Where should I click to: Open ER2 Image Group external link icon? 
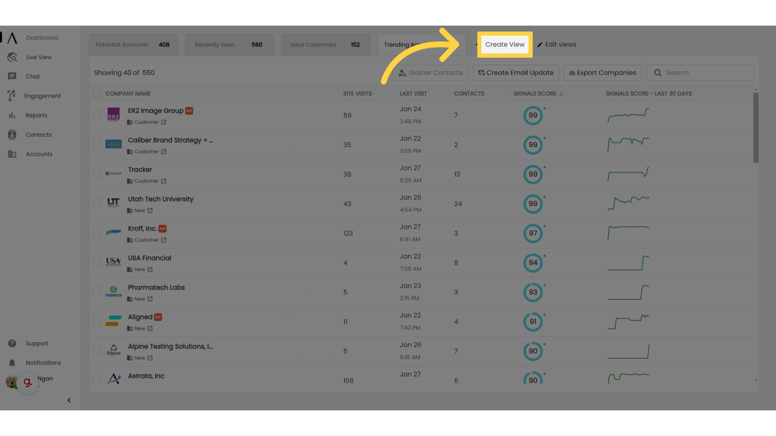164,122
